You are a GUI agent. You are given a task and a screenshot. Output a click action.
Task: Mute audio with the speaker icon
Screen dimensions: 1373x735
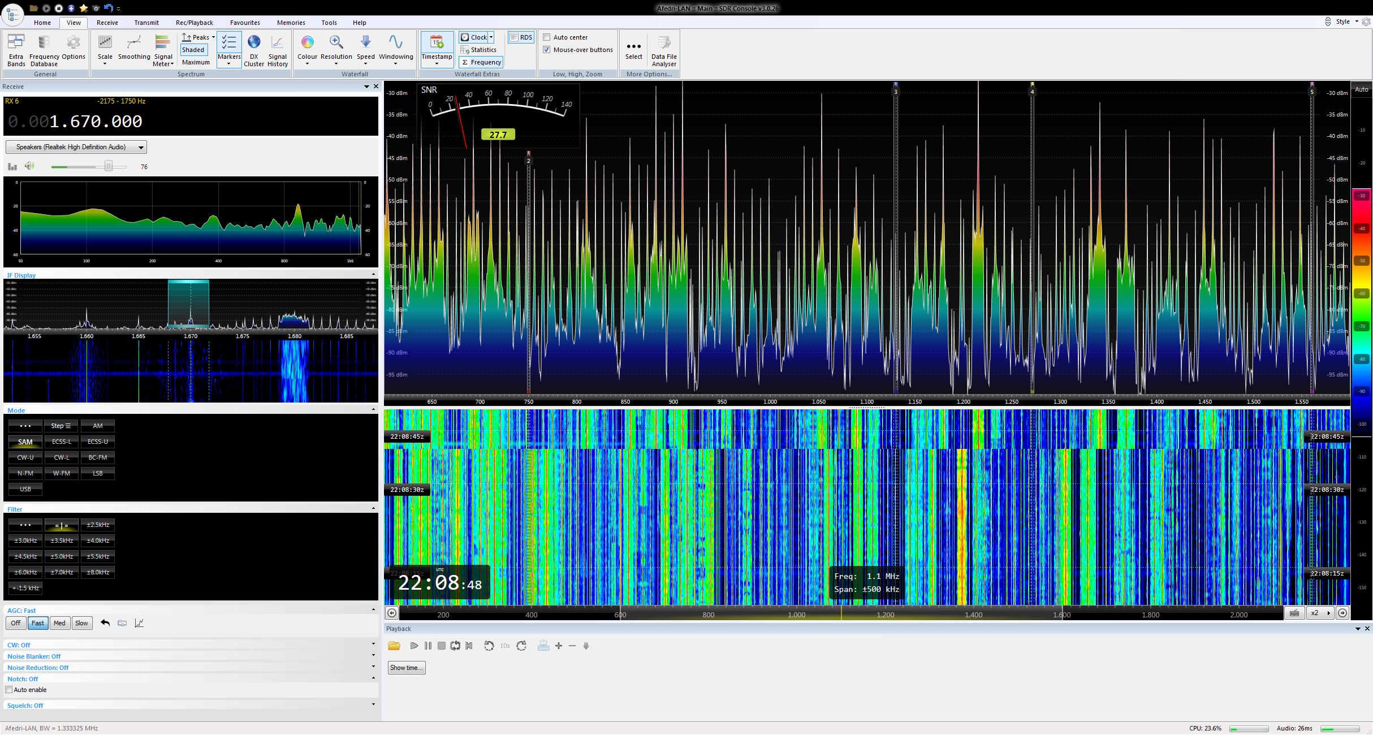[x=29, y=166]
